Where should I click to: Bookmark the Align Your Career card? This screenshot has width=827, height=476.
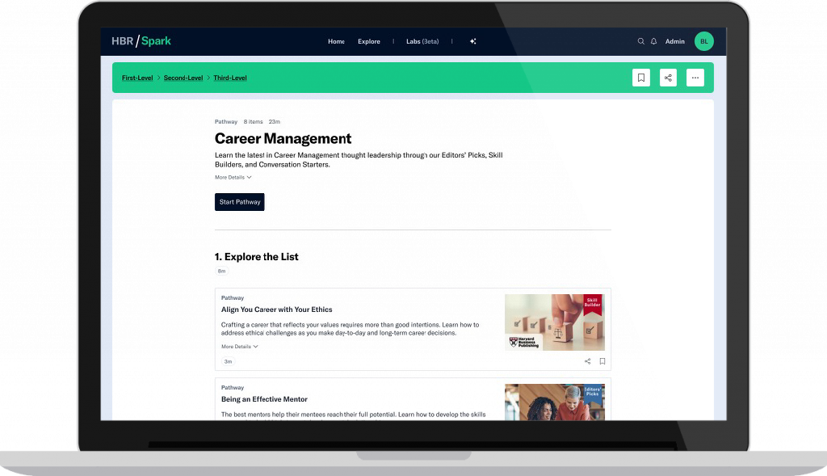tap(602, 361)
